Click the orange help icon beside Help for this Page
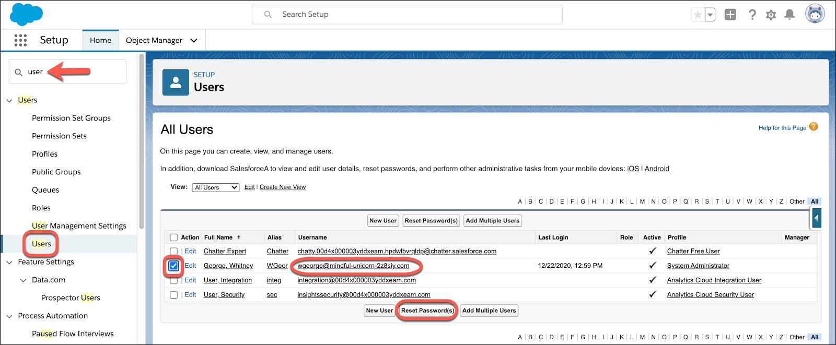 (x=814, y=127)
